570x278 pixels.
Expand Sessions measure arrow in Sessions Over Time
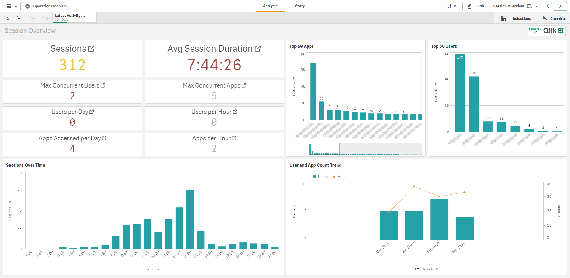coord(10,202)
